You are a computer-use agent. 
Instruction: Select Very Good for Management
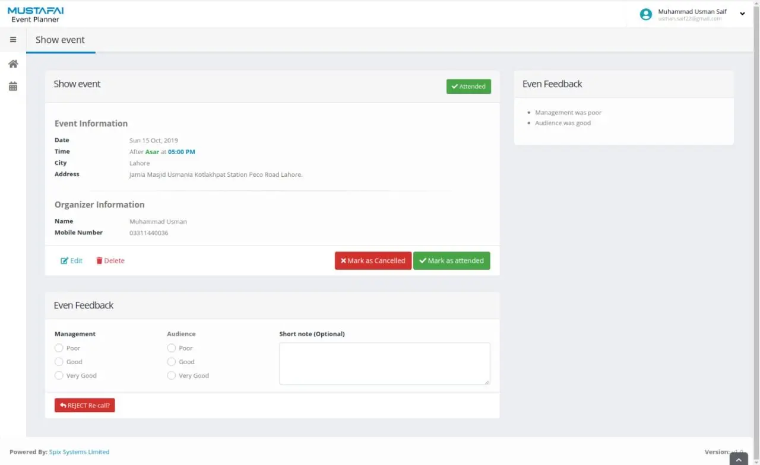point(59,375)
